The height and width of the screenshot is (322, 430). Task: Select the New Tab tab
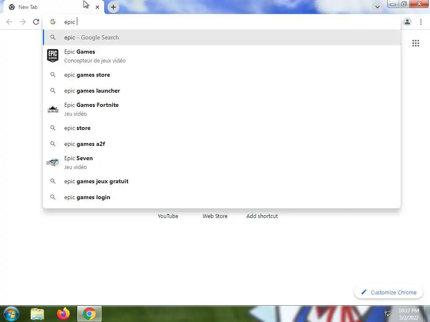click(x=54, y=7)
